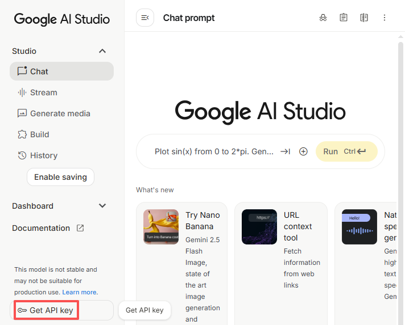The image size is (405, 325).
Task: Click the History clock icon
Action: (22, 155)
